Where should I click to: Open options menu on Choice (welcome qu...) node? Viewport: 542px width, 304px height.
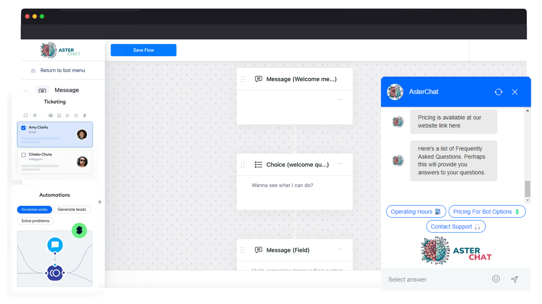pyautogui.click(x=340, y=164)
